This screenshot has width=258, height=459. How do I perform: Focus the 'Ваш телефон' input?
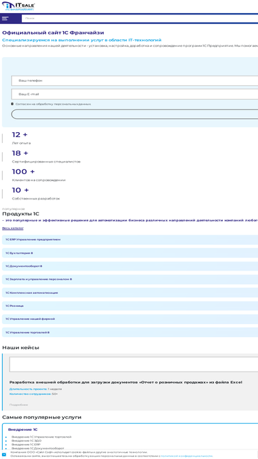click(x=135, y=81)
